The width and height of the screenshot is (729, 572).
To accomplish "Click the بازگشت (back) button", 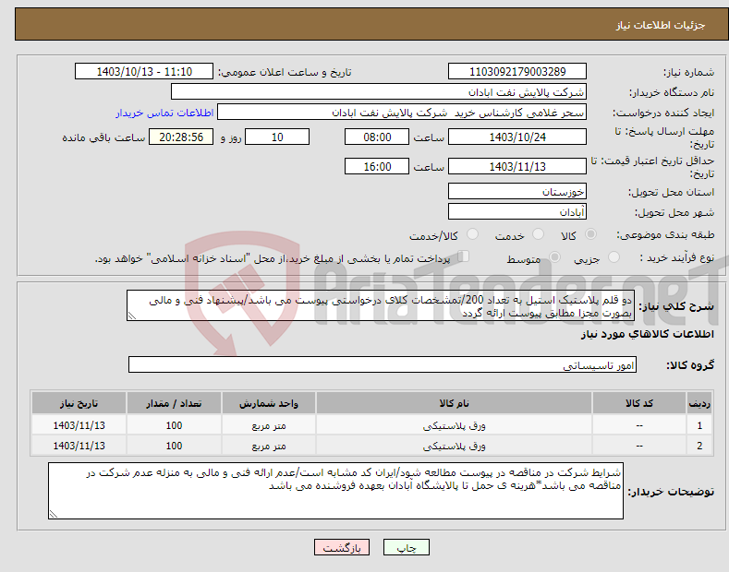I will pyautogui.click(x=342, y=547).
